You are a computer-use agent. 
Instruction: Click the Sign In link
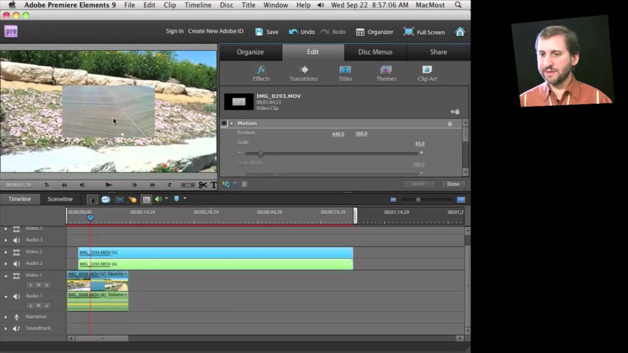click(x=175, y=31)
